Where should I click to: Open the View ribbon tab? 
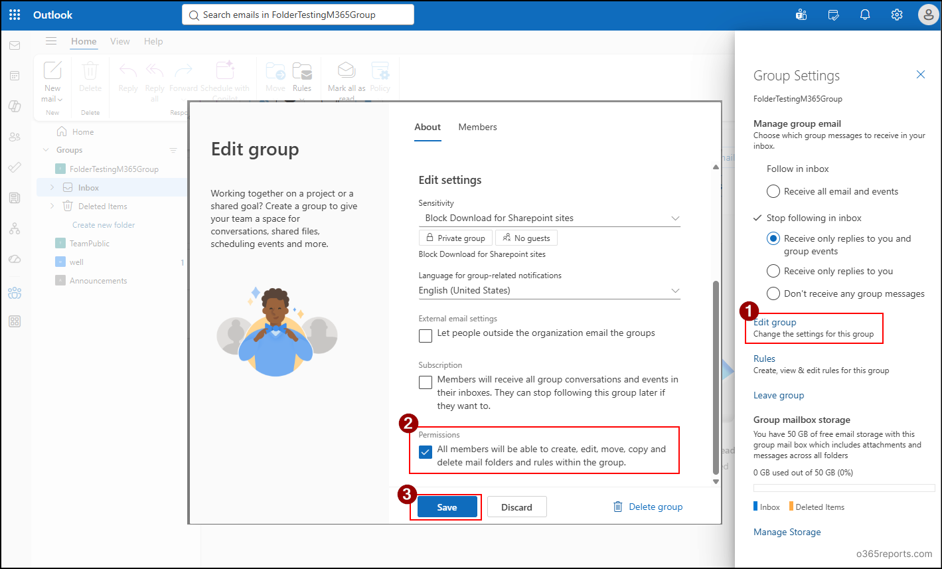click(120, 41)
